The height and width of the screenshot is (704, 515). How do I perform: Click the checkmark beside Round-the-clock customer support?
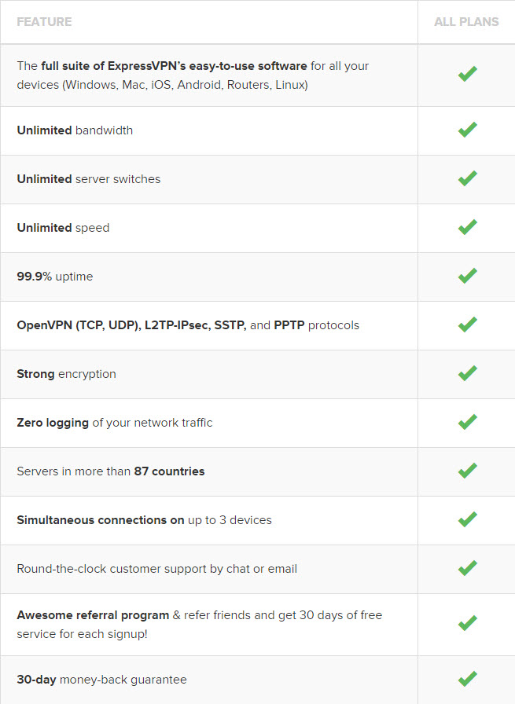click(x=467, y=568)
